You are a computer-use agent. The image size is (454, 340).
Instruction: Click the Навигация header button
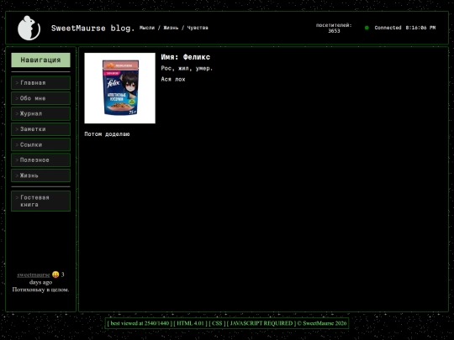point(41,60)
